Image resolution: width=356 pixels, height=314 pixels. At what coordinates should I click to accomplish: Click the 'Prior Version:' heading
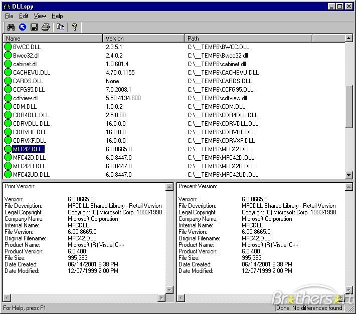[x=20, y=186]
